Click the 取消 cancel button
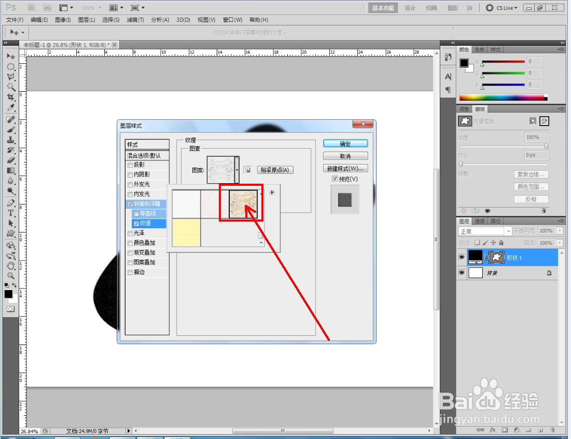This screenshot has width=571, height=439. click(345, 156)
